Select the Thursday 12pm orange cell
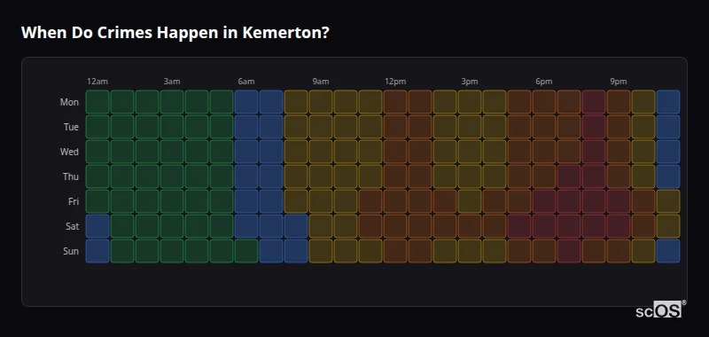The width and height of the screenshot is (709, 337). 395,176
